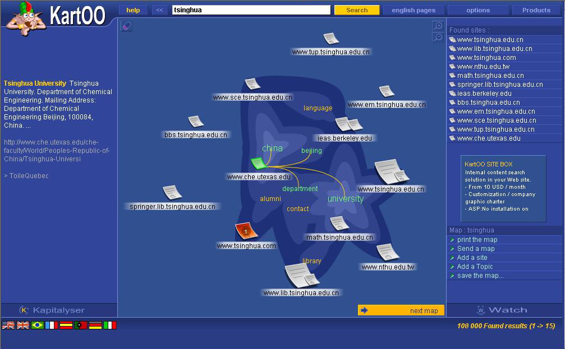Select www.che.utexas.edu in Found sites list
The width and height of the screenshot is (565, 349).
click(x=505, y=138)
